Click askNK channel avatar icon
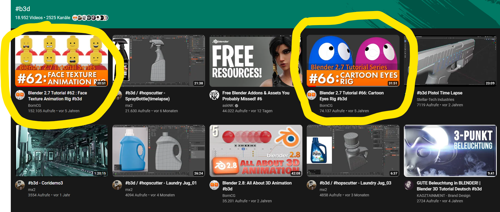The width and height of the screenshot is (500, 212). [214, 95]
